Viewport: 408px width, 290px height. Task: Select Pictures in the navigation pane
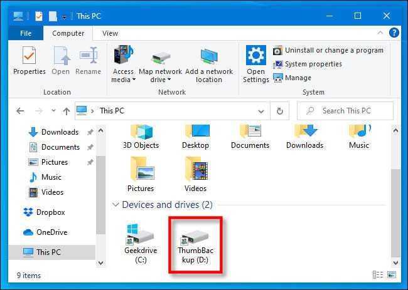pos(48,162)
